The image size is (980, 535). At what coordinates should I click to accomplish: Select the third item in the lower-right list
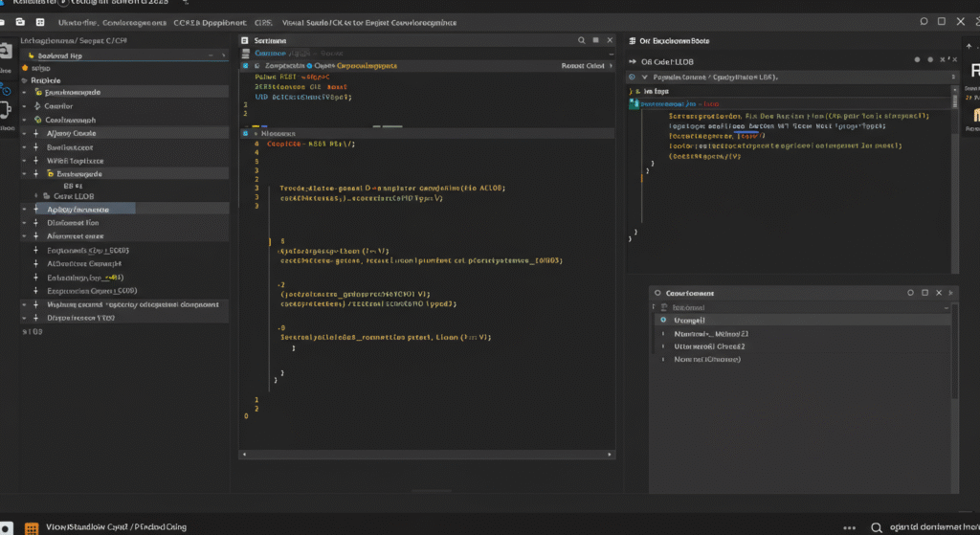tap(709, 346)
